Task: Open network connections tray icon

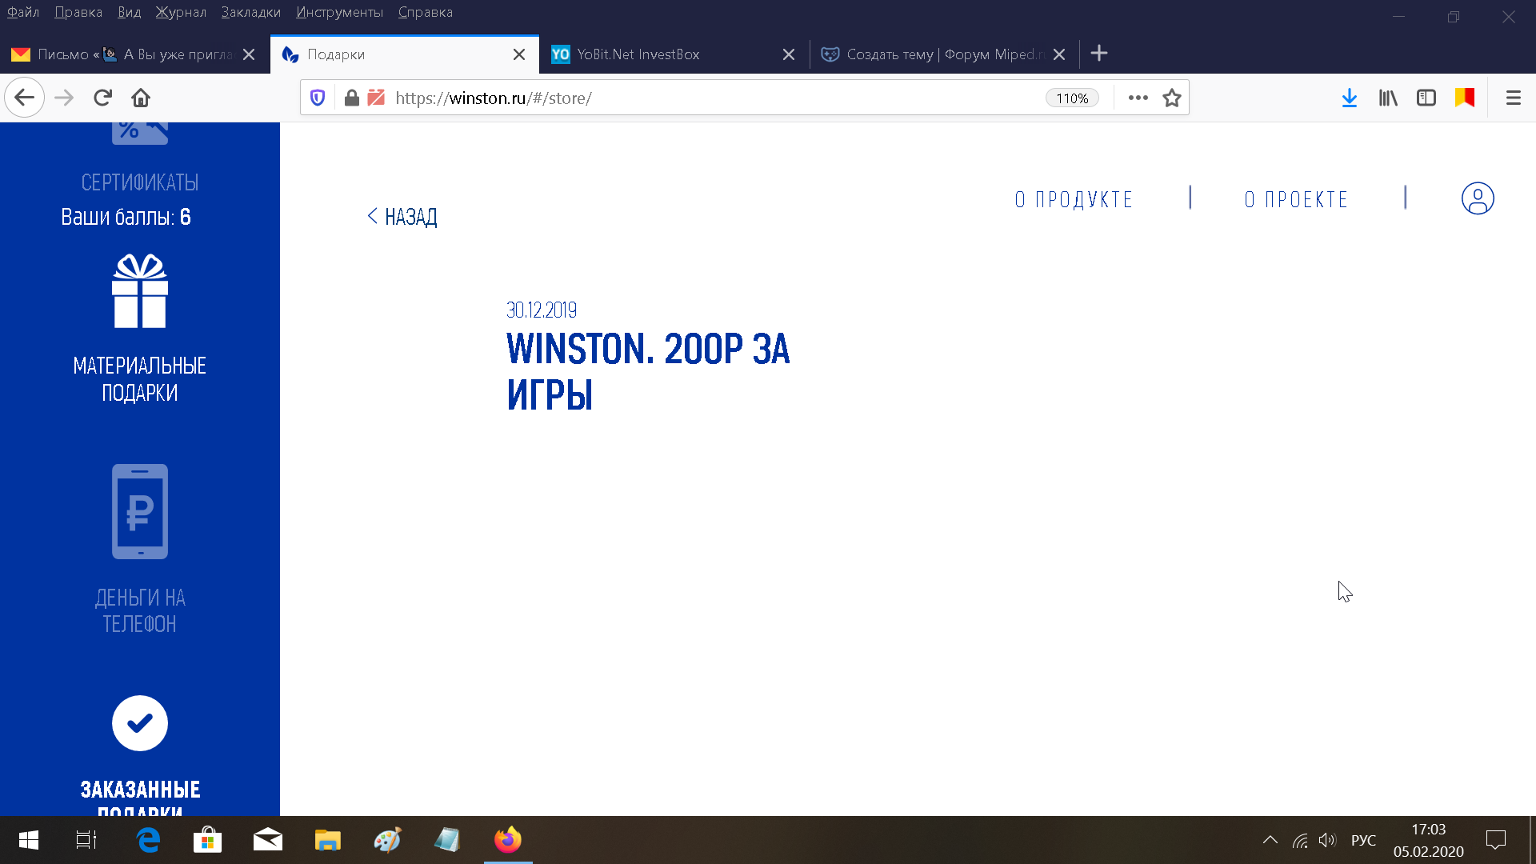Action: (x=1300, y=840)
